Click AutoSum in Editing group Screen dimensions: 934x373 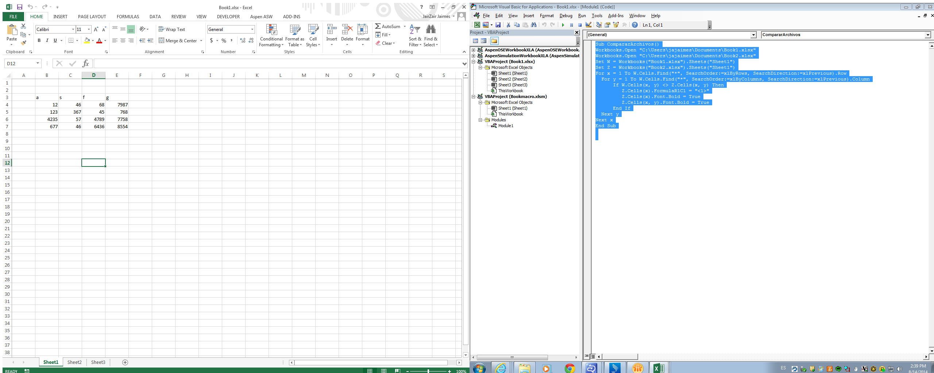click(x=388, y=26)
